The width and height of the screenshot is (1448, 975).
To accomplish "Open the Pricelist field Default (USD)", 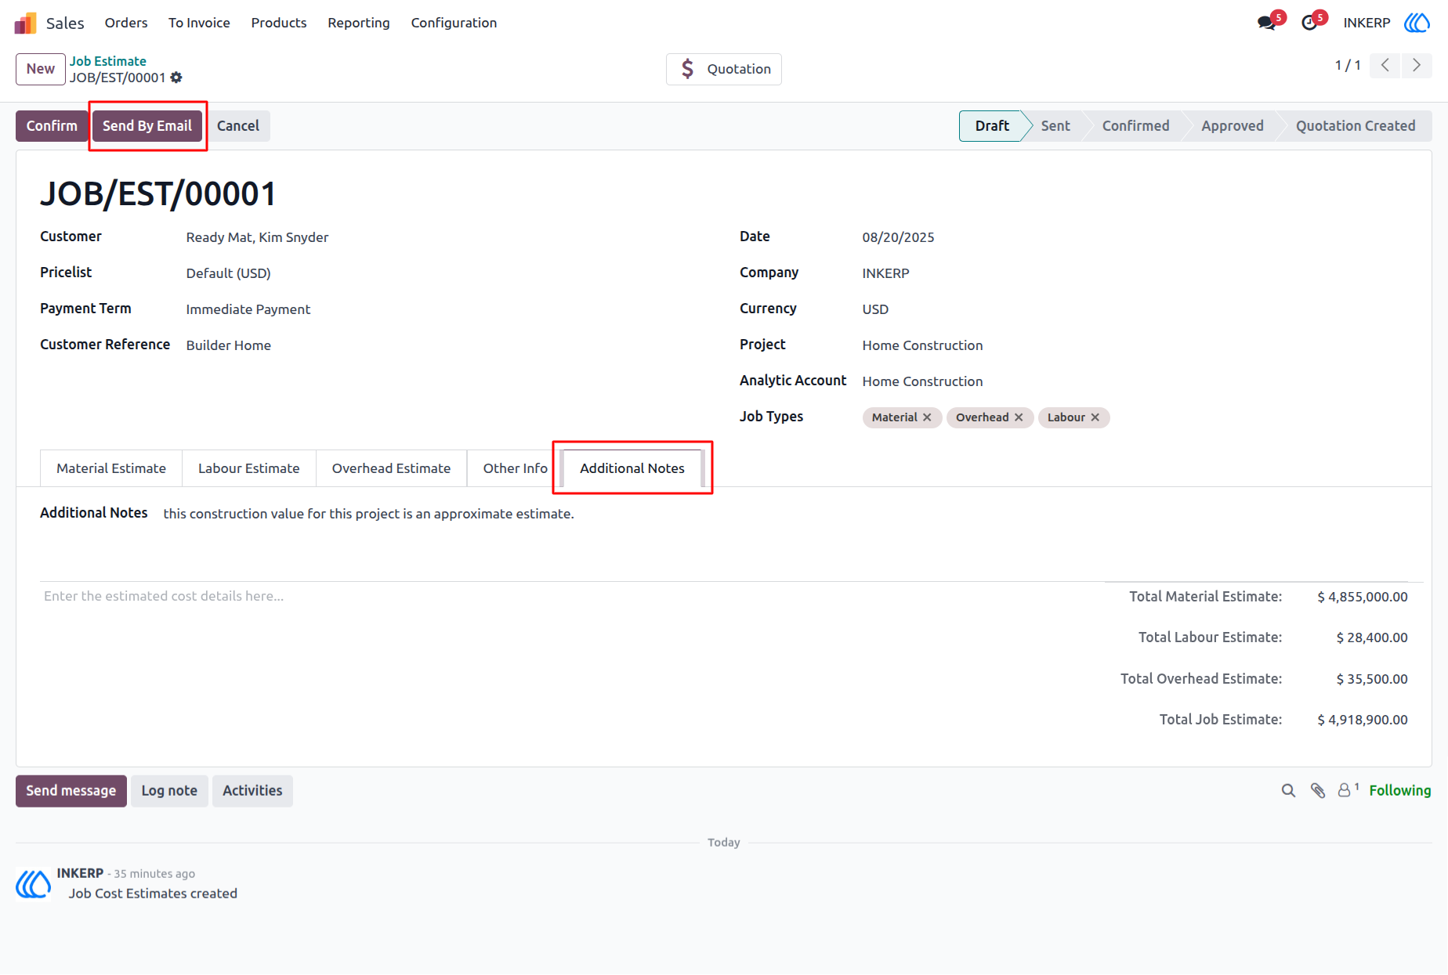I will 229,273.
